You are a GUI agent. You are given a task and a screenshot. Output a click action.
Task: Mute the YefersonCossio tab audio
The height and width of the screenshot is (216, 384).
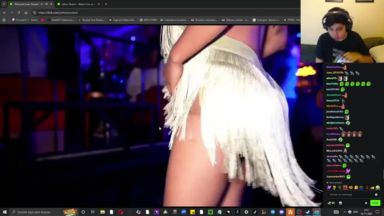(x=46, y=4)
